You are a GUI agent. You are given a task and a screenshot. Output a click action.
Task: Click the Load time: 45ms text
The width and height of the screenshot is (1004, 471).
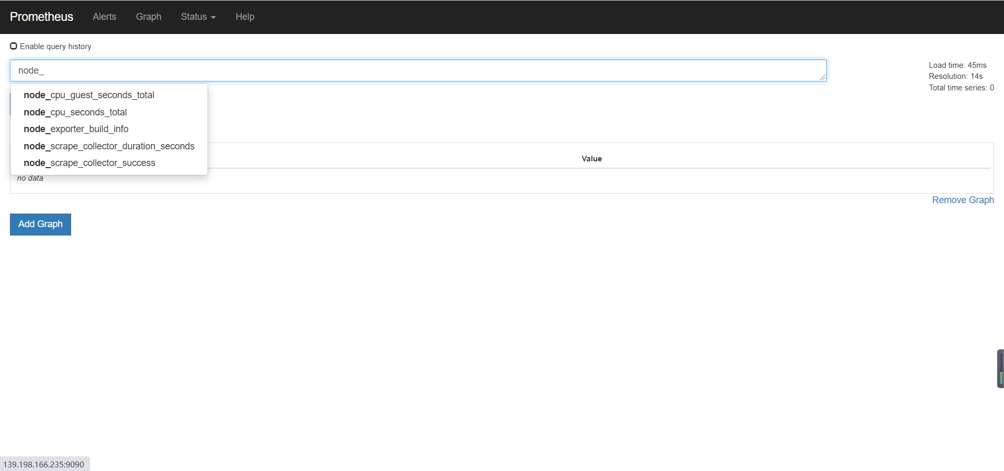coord(957,65)
